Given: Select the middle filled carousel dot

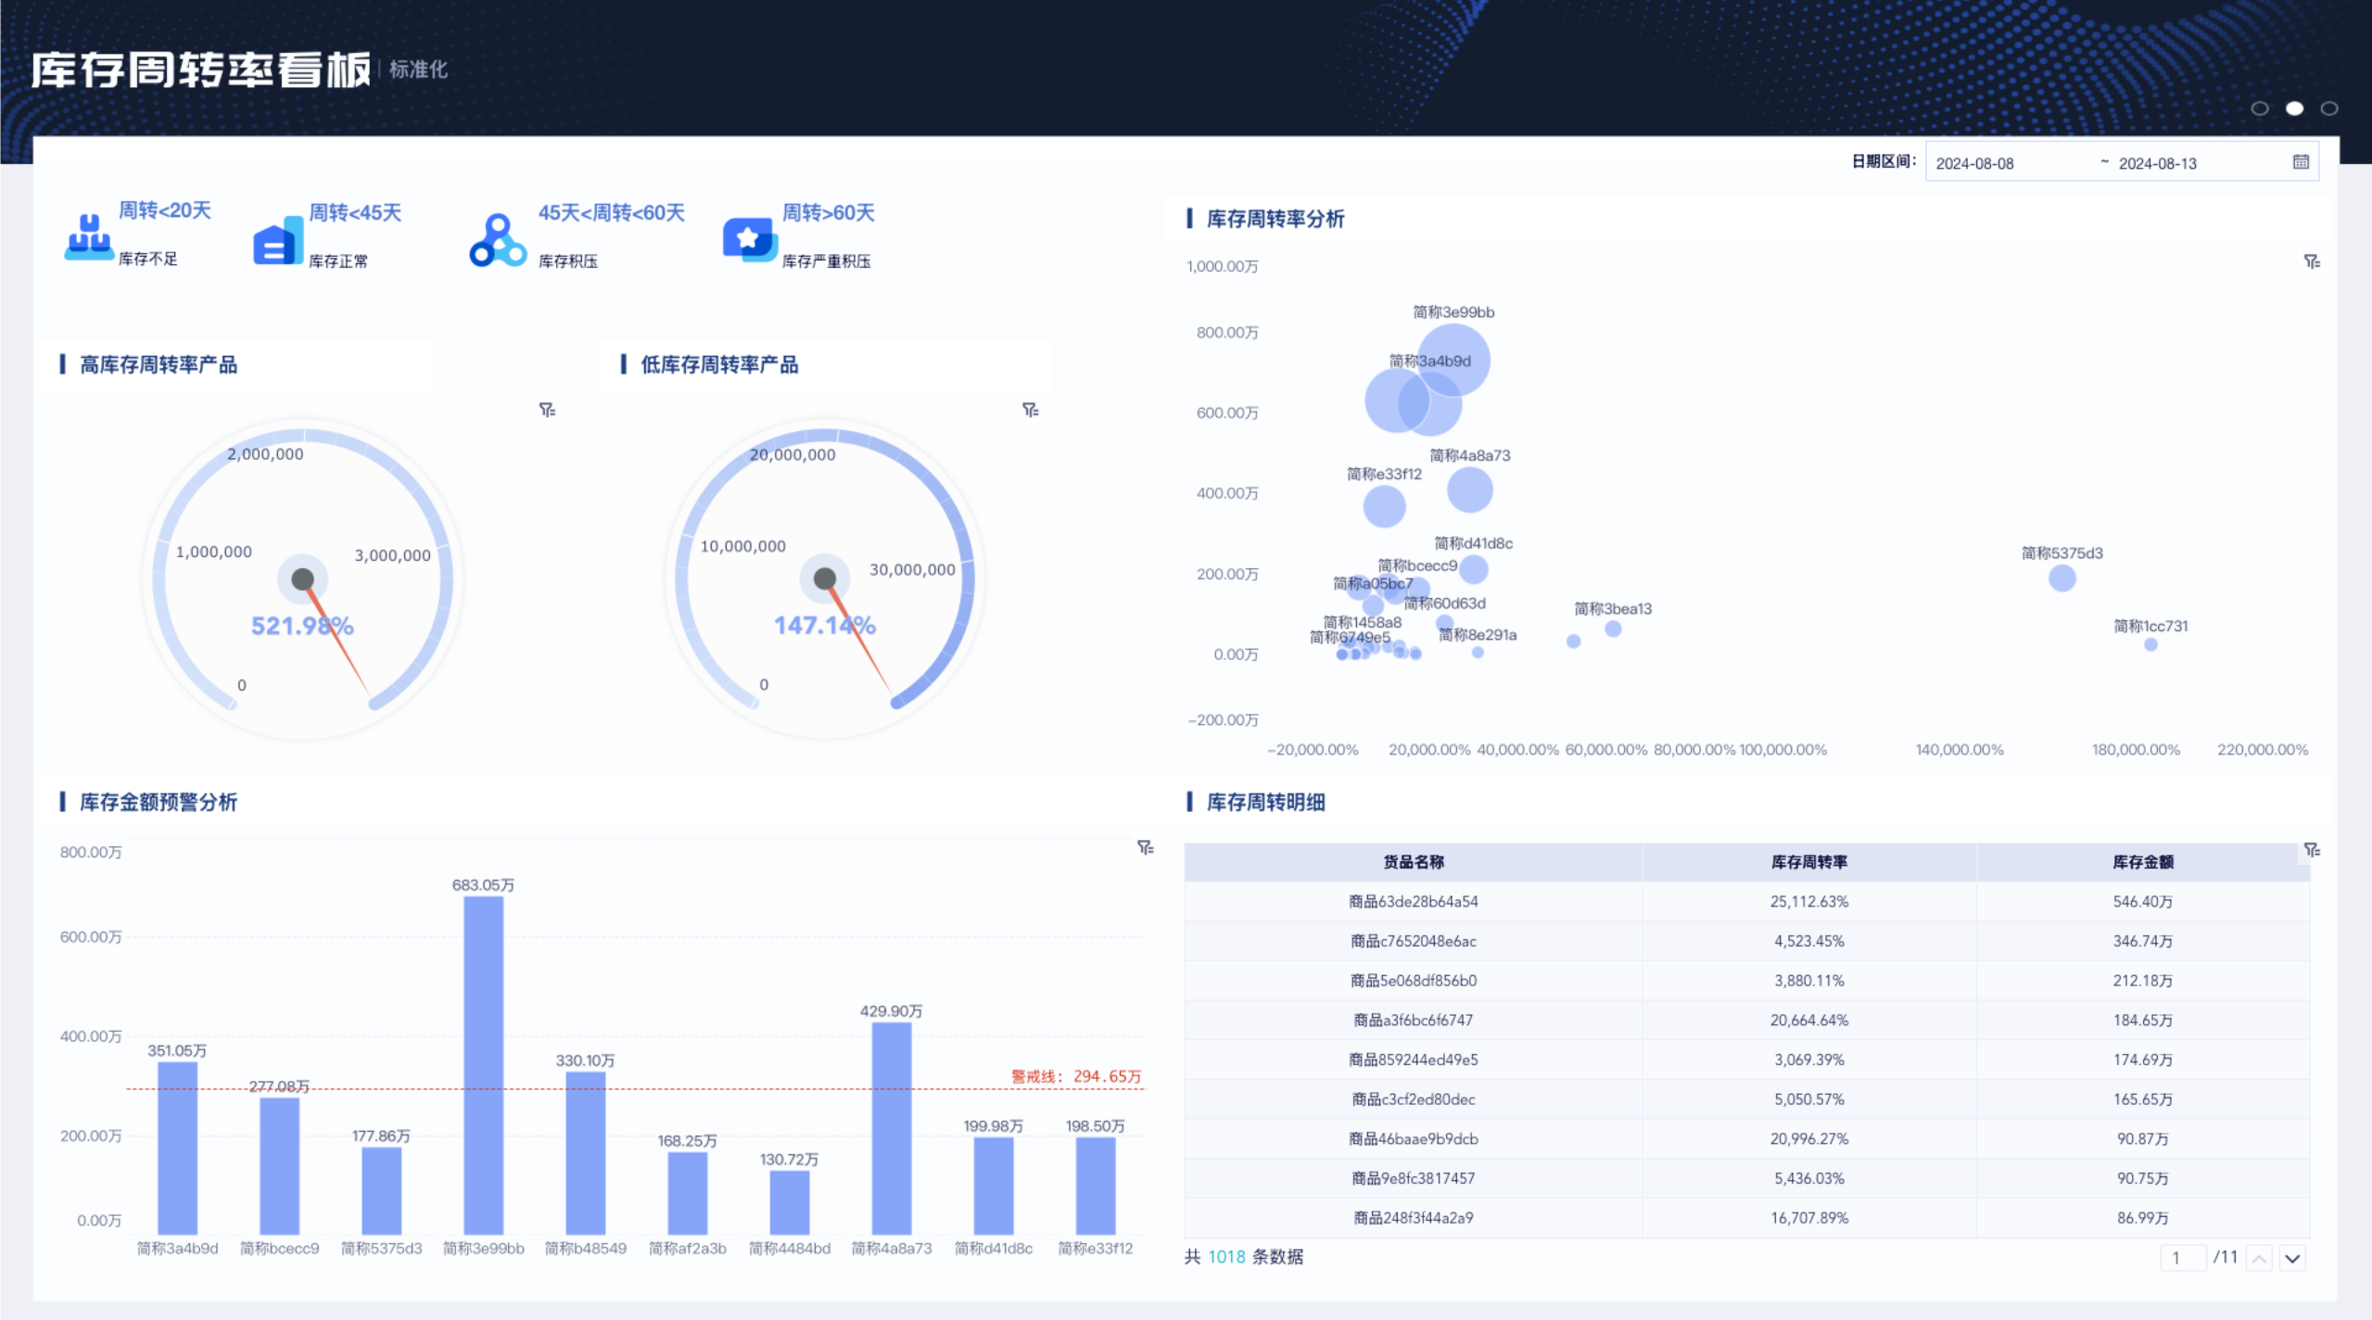Looking at the screenshot, I should click(2295, 108).
